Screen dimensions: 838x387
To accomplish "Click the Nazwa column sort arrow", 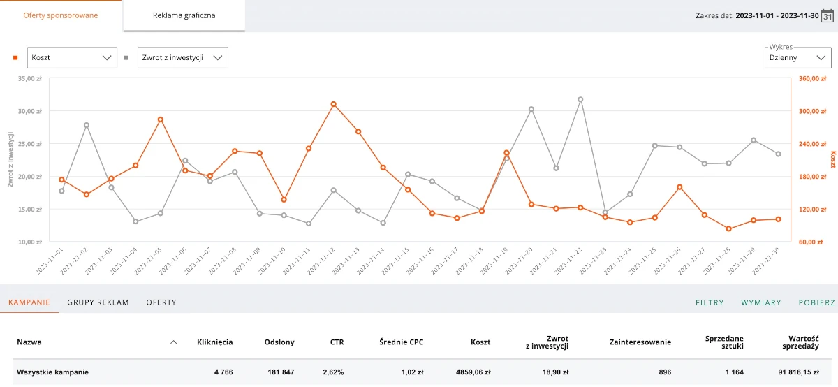I will [174, 342].
